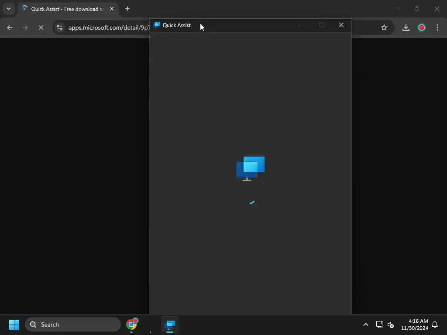Click the Quick Assist title bar icon
This screenshot has height=335, width=447.
pos(157,25)
